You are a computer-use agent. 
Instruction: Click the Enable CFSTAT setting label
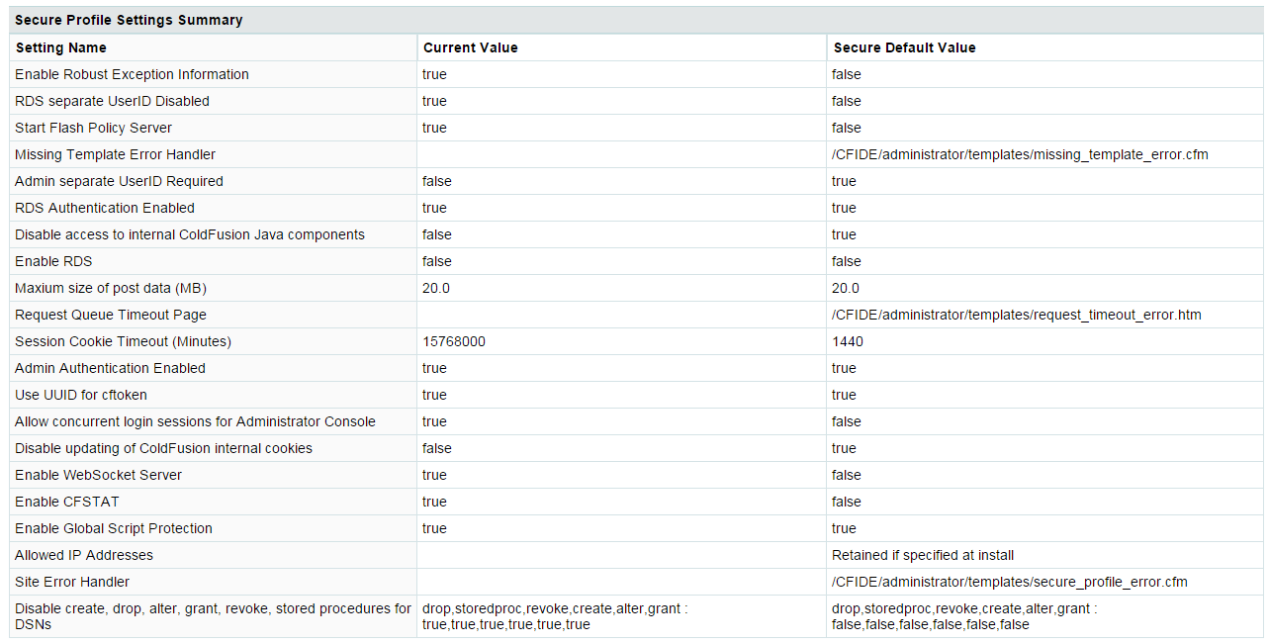[x=66, y=502]
